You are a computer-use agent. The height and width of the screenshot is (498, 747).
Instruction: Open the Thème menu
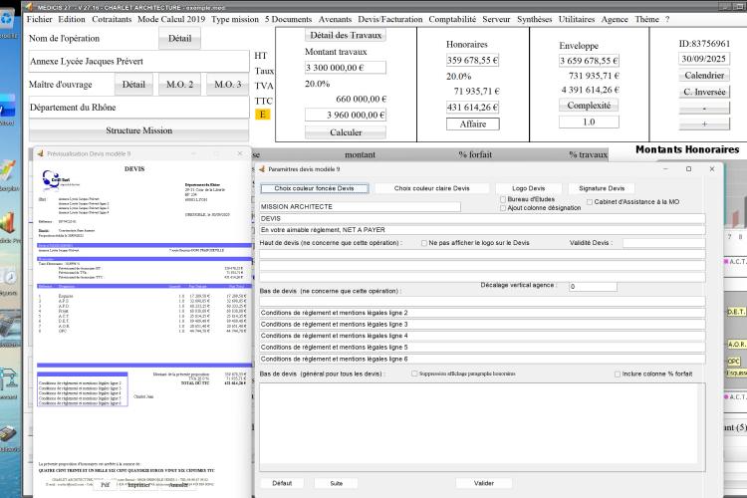646,19
